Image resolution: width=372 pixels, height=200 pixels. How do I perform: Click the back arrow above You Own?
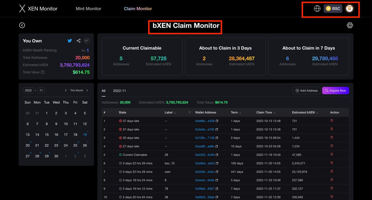[x=22, y=25]
